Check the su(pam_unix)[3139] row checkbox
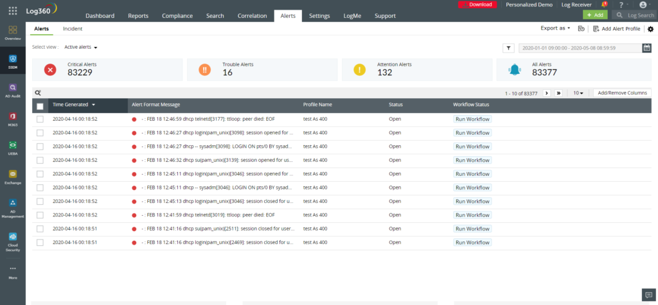The image size is (658, 305). click(40, 161)
